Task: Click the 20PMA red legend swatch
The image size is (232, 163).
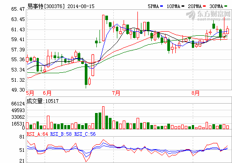Action: [x=204, y=6]
